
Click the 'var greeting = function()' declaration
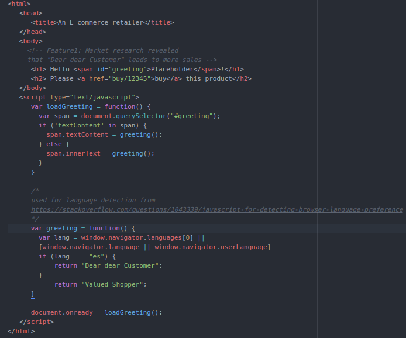click(79, 228)
